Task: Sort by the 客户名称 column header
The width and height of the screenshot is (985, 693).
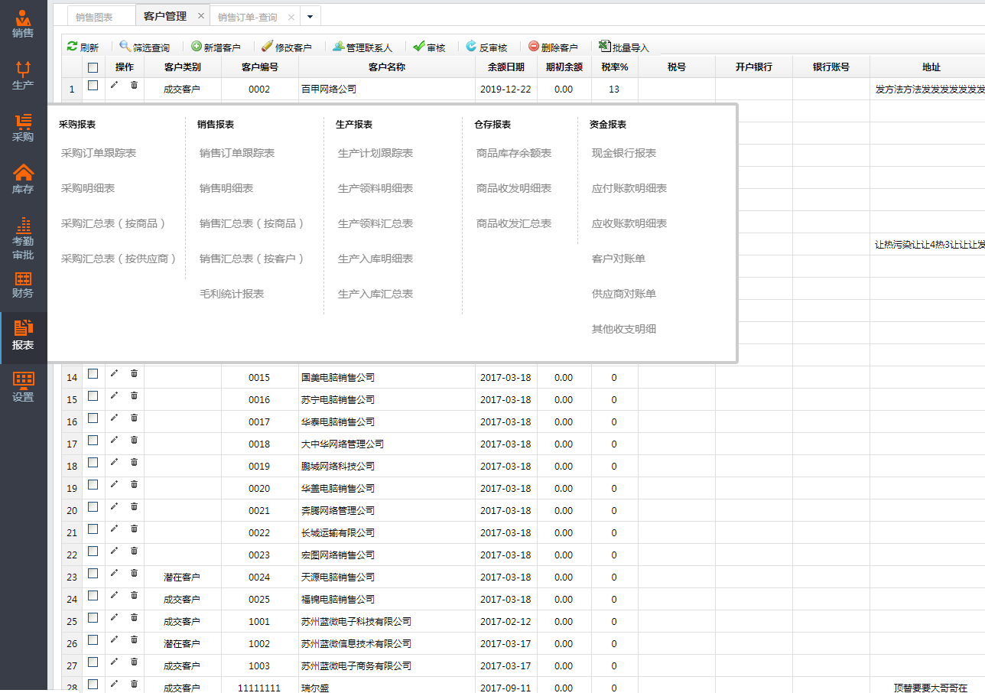Action: pos(387,67)
